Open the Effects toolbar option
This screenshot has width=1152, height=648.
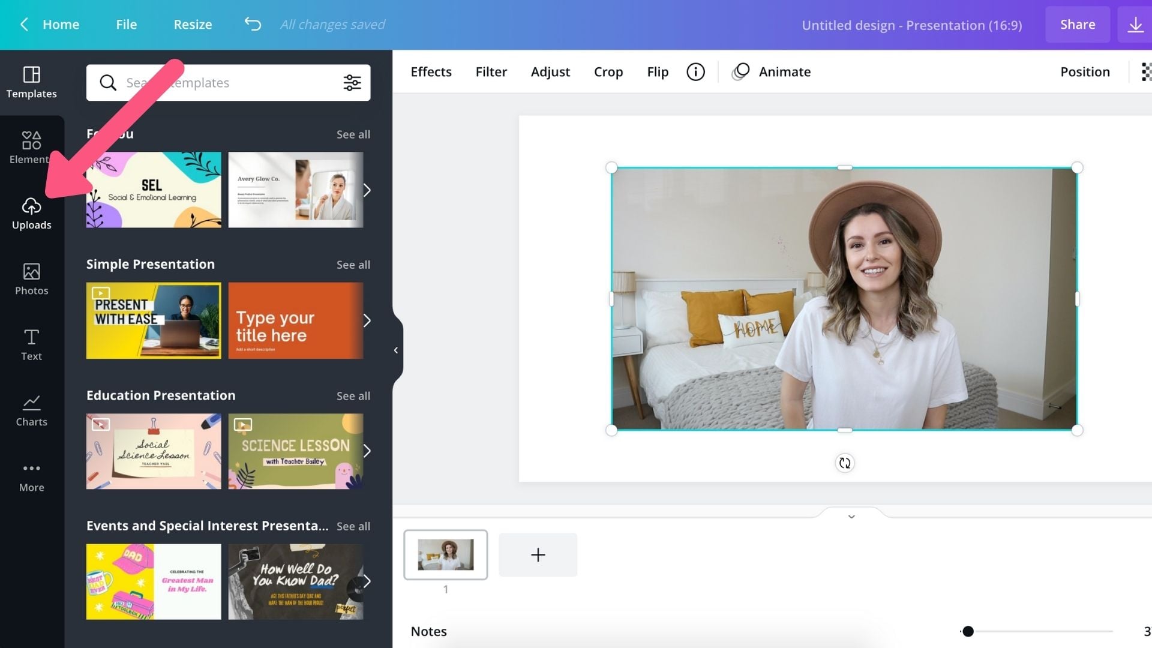pyautogui.click(x=431, y=72)
